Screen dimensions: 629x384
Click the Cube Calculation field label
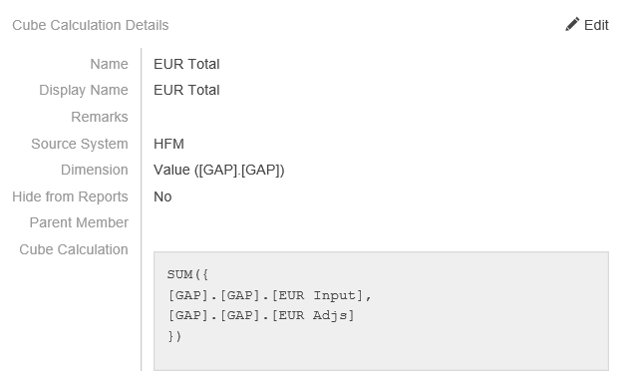pos(74,249)
